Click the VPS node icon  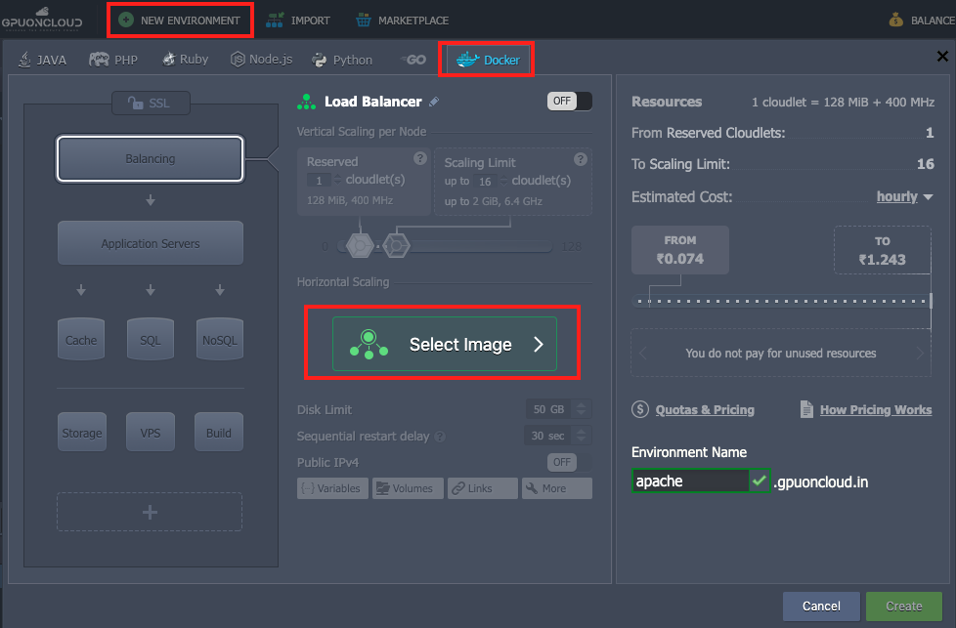[x=150, y=432]
